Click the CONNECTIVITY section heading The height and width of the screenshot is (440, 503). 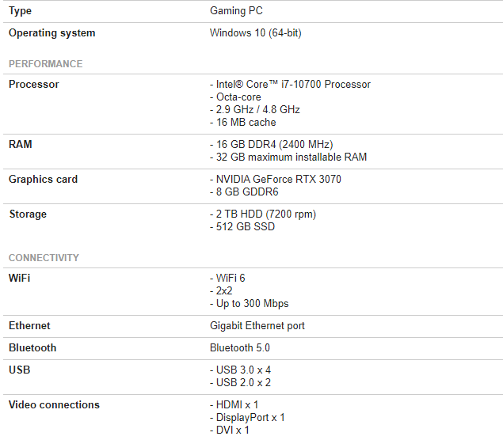point(44,258)
